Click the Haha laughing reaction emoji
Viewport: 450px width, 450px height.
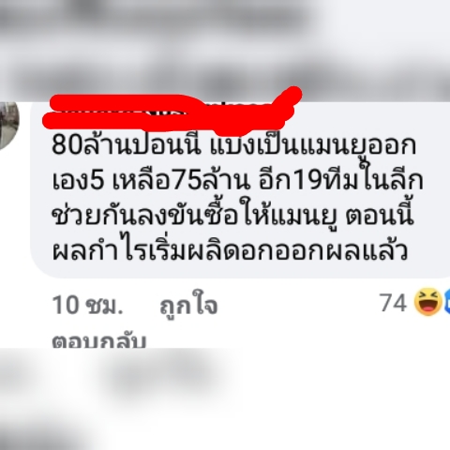(x=427, y=302)
